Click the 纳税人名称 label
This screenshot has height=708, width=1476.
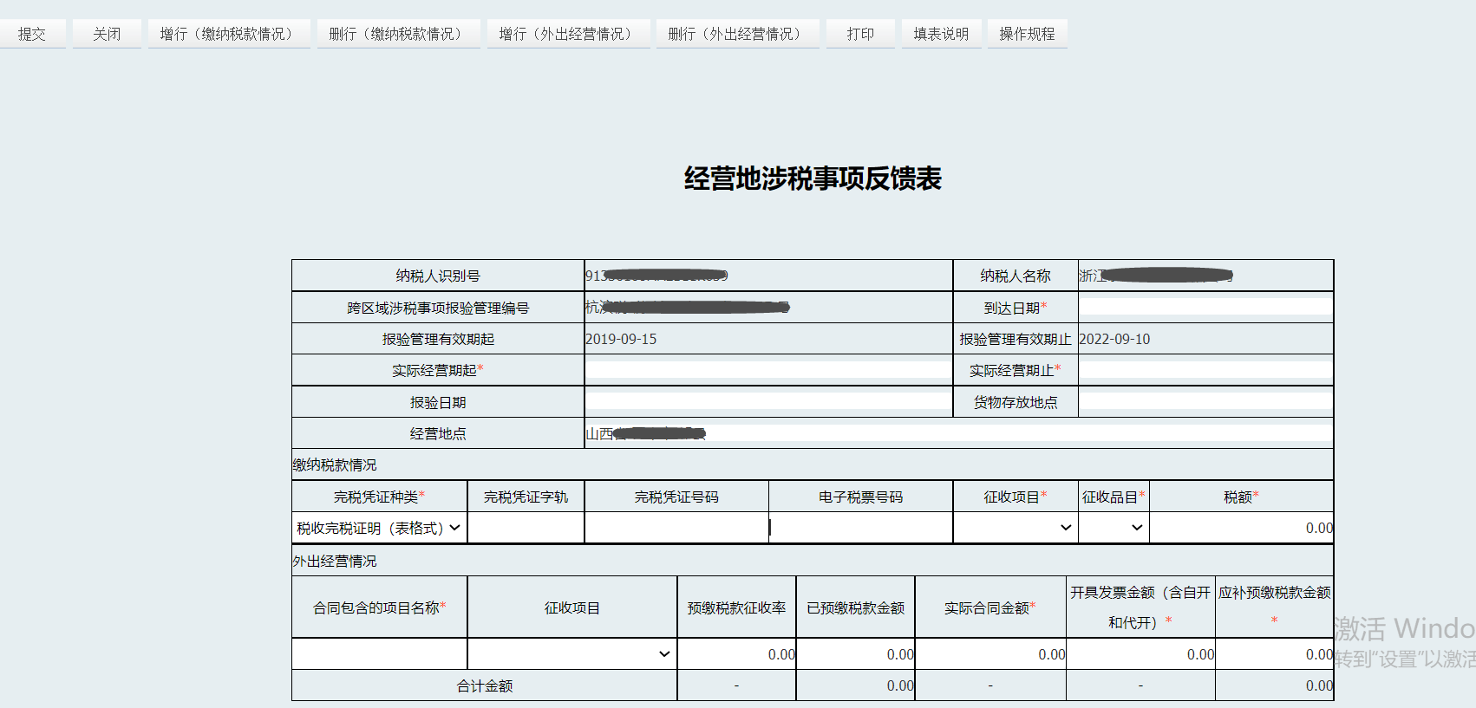pos(1016,276)
